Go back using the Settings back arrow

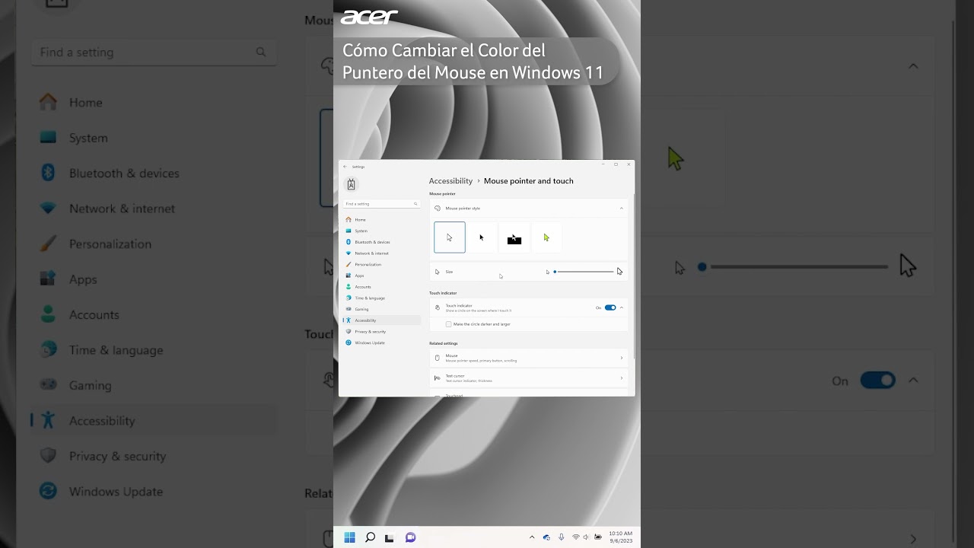pyautogui.click(x=345, y=166)
